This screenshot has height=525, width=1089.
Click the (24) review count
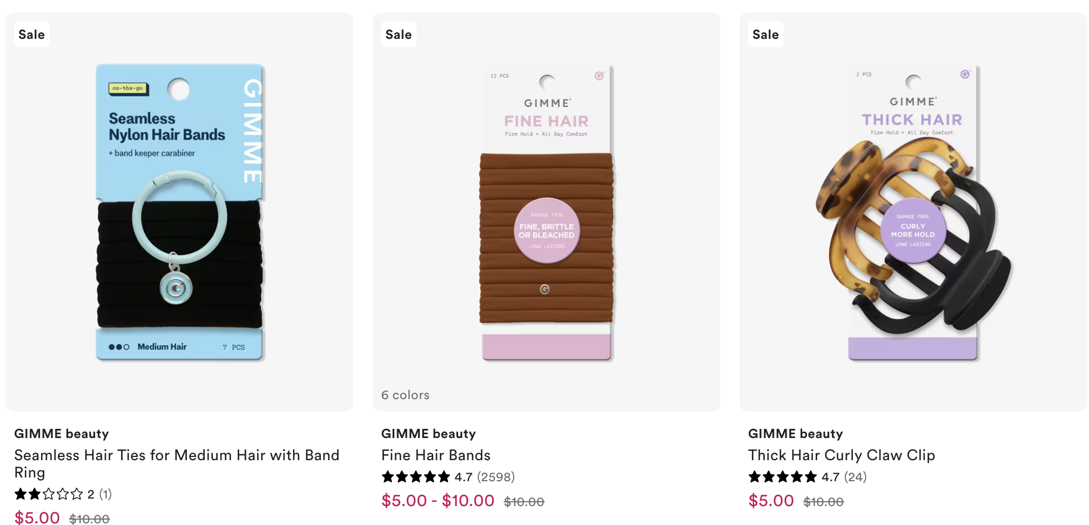coord(855,477)
